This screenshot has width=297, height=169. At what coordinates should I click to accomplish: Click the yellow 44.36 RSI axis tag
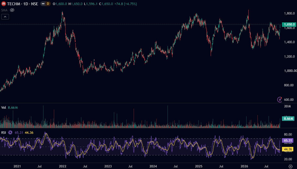288,149
